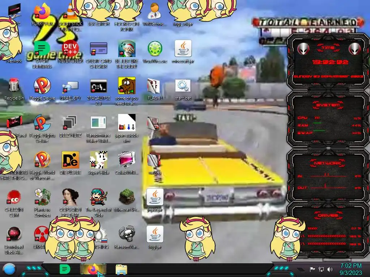The width and height of the screenshot is (370, 277).
Task: Open japan suicide sim icon
Action: click(x=127, y=129)
